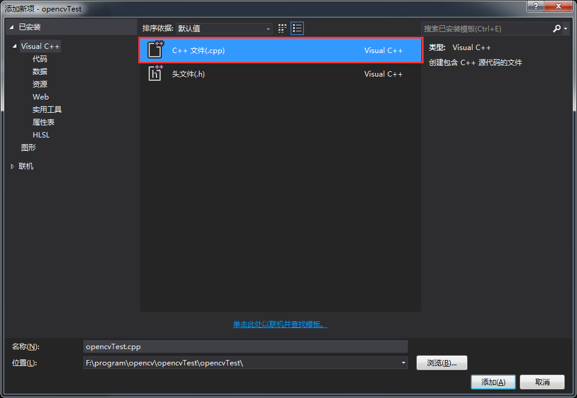Select the 头文件(.h) template row

click(281, 74)
